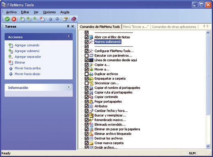Click the toolbar icon left of Help book

66,19
